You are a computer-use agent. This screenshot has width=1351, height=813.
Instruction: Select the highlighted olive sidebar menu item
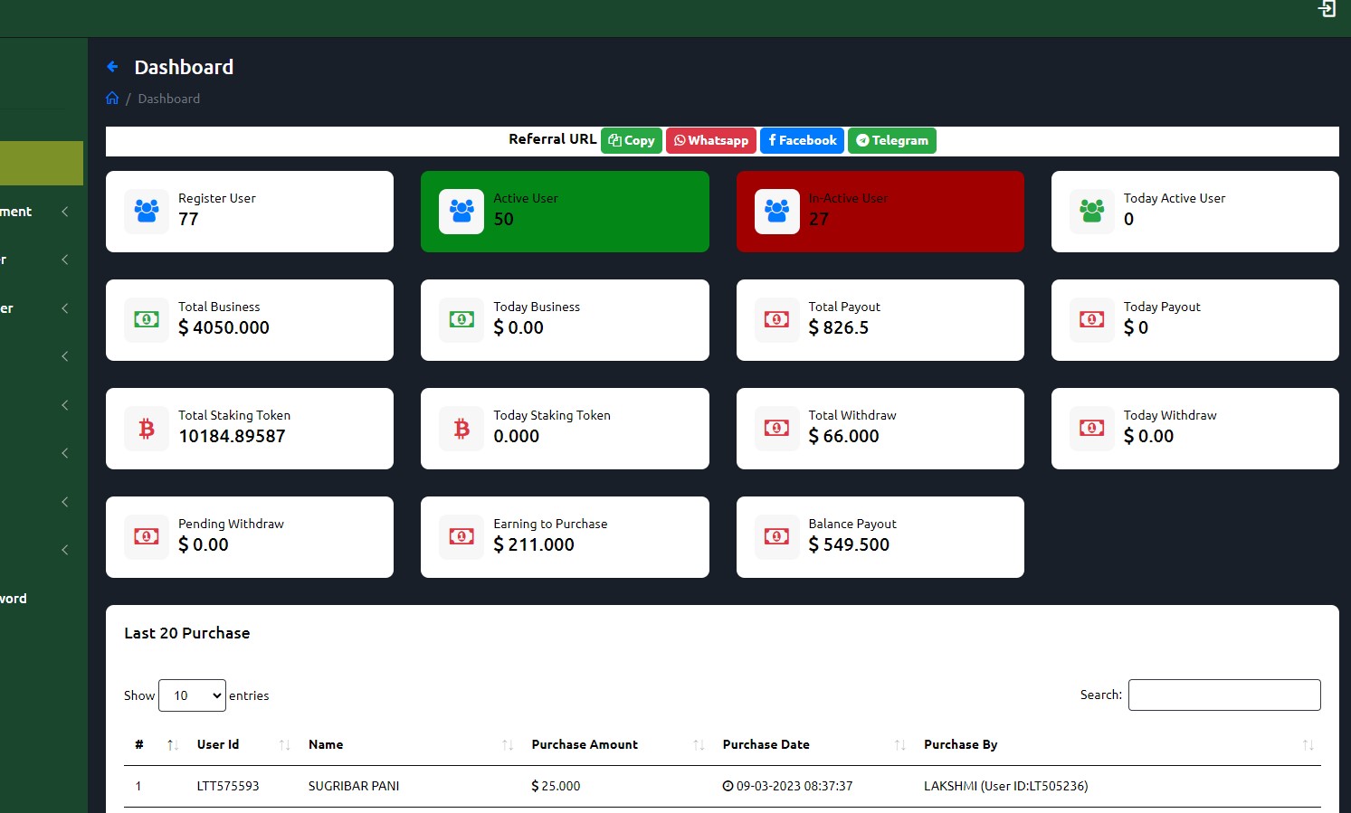(42, 163)
